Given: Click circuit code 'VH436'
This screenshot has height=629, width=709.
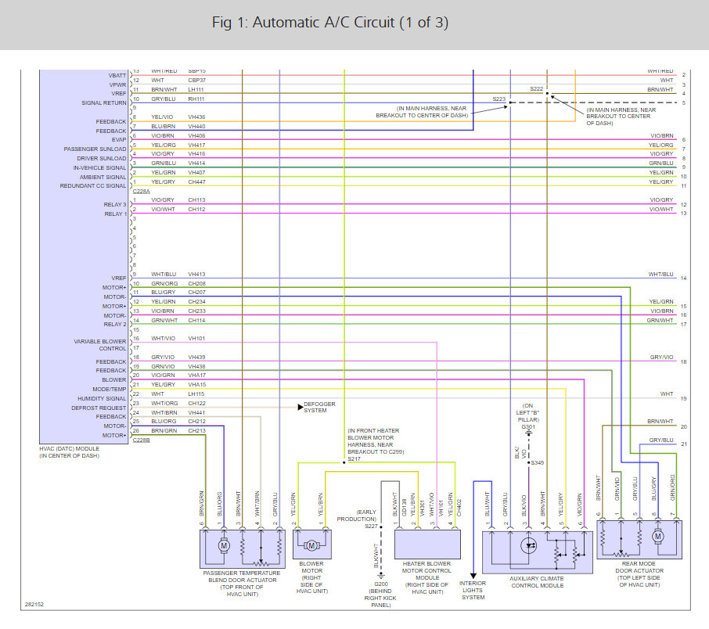Looking at the screenshot, I should coord(196,117).
